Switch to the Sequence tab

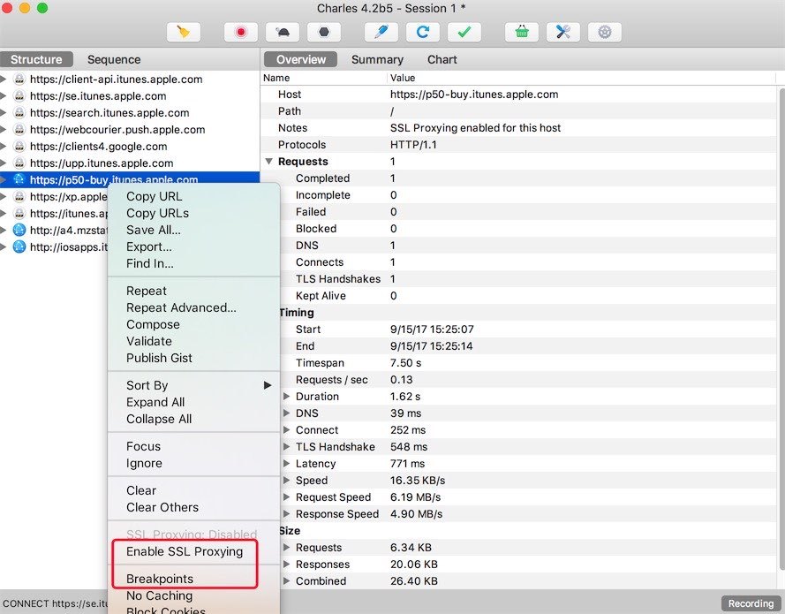(113, 59)
